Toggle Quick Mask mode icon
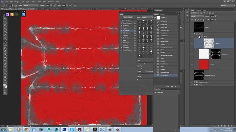The width and height of the screenshot is (236, 132). (5, 89)
